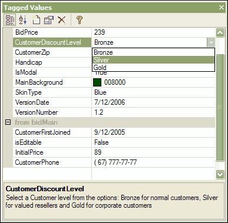Select the isEditable property name
This screenshot has width=228, height=223.
point(28,142)
